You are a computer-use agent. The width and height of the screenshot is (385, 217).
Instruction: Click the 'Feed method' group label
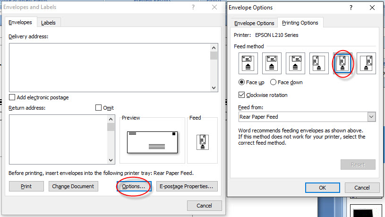249,46
